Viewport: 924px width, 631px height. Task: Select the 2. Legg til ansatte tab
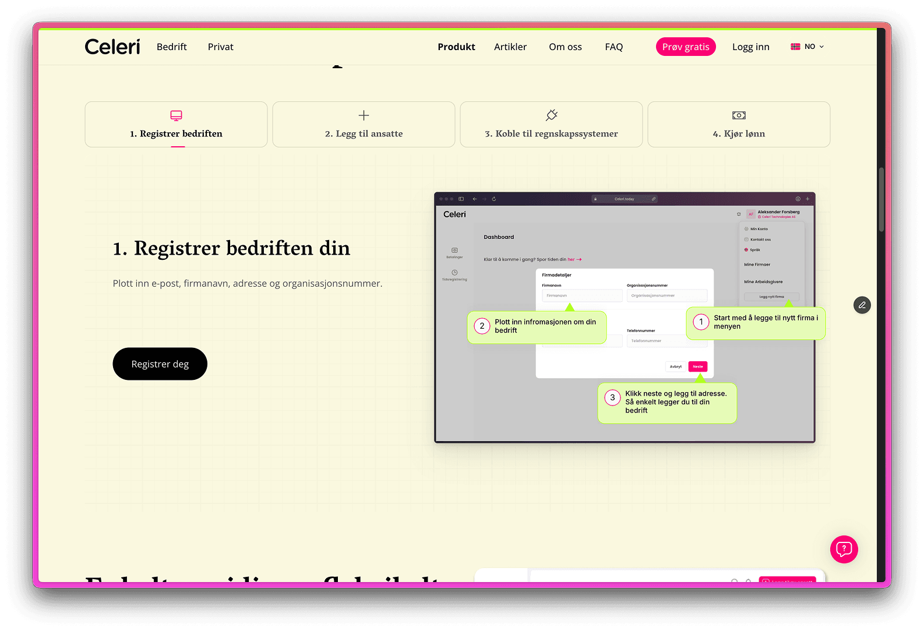click(x=364, y=124)
